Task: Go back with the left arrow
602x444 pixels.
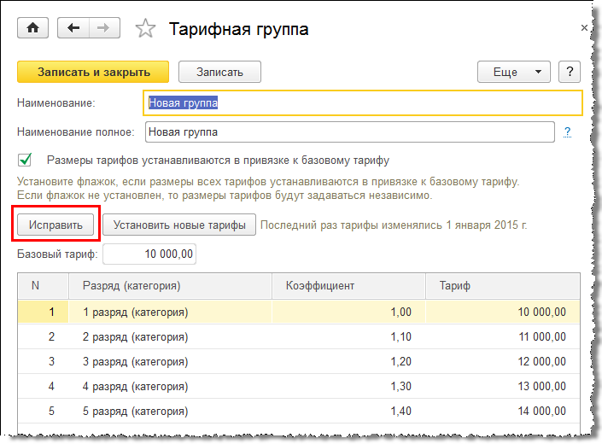Action: pos(73,28)
